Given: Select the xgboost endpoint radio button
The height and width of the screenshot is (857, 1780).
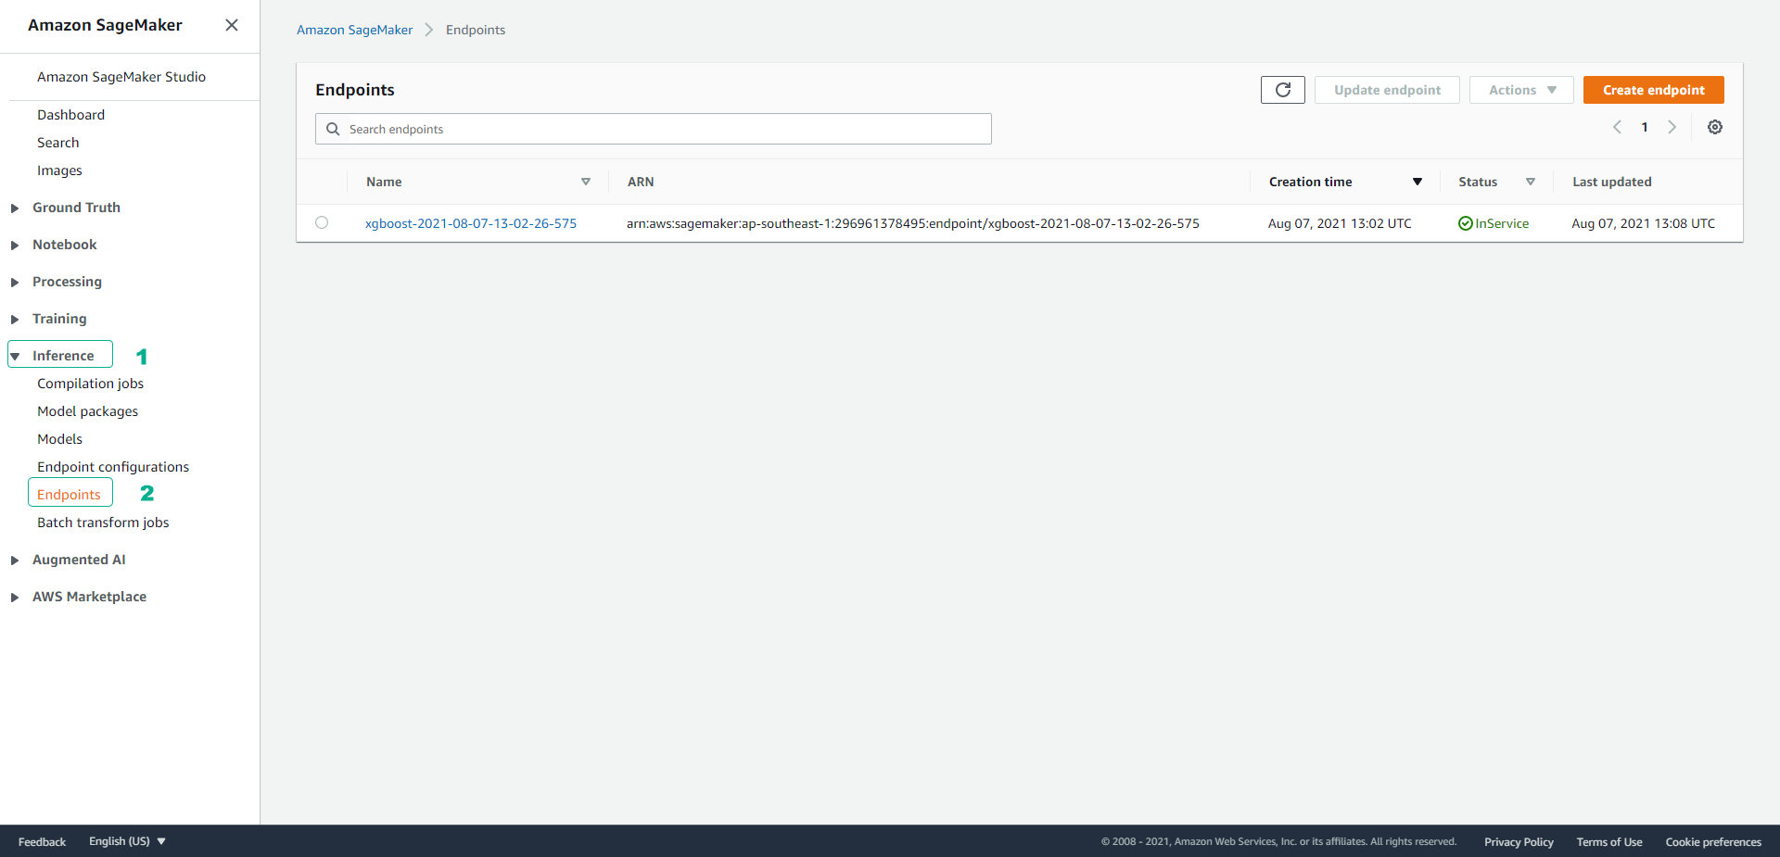Looking at the screenshot, I should [x=322, y=222].
